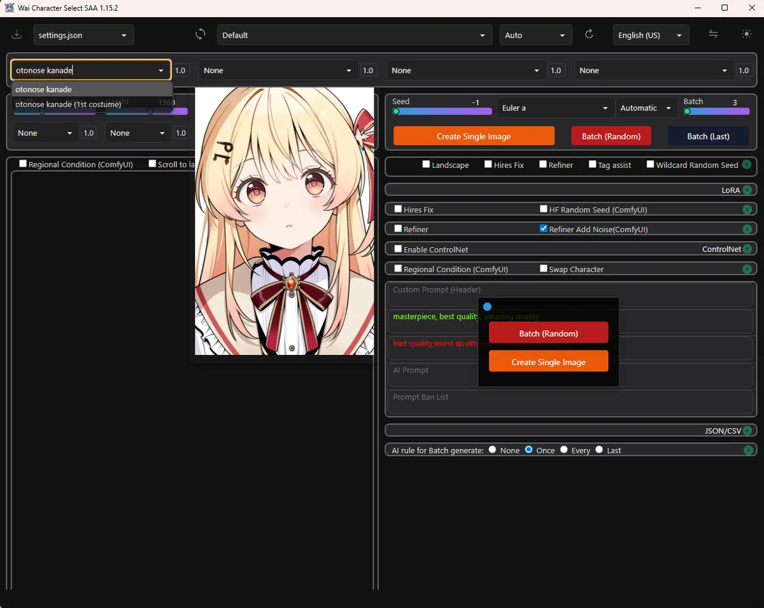764x608 pixels.
Task: Click 1.0 weight field next to otonose kanade
Action: pos(180,71)
